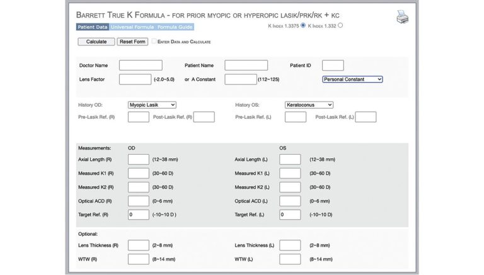Click WTW (R) input field
484x275 pixels.
click(x=139, y=259)
